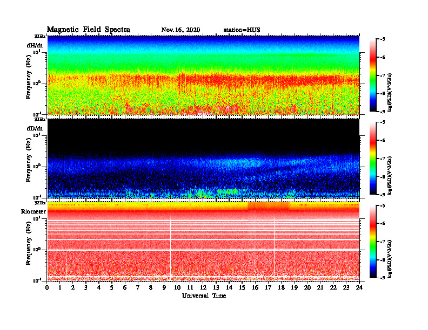
Task: Click the Riometer panel color scale bar
Action: coord(373,242)
